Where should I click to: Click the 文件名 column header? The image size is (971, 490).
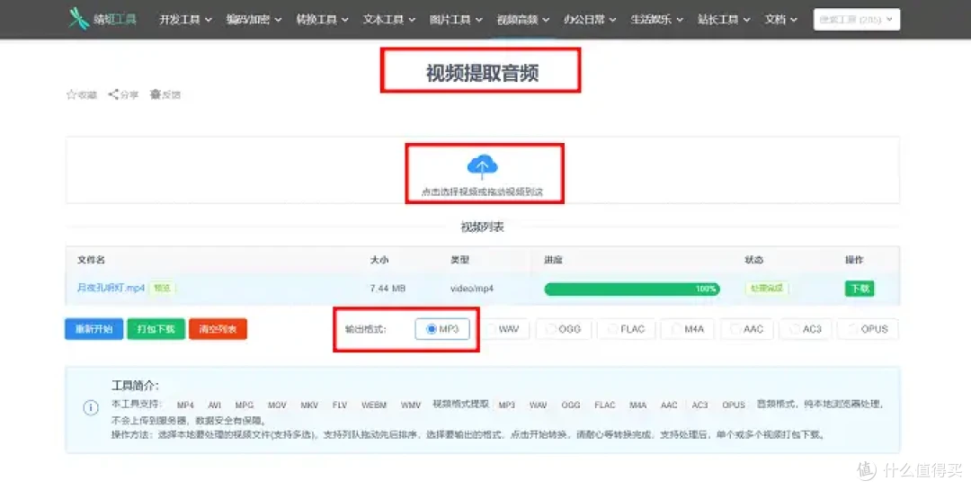click(91, 260)
